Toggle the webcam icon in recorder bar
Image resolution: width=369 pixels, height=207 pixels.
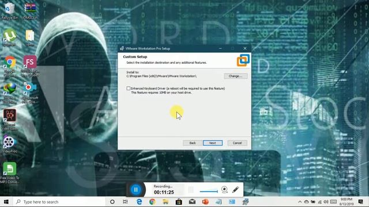[224, 189]
